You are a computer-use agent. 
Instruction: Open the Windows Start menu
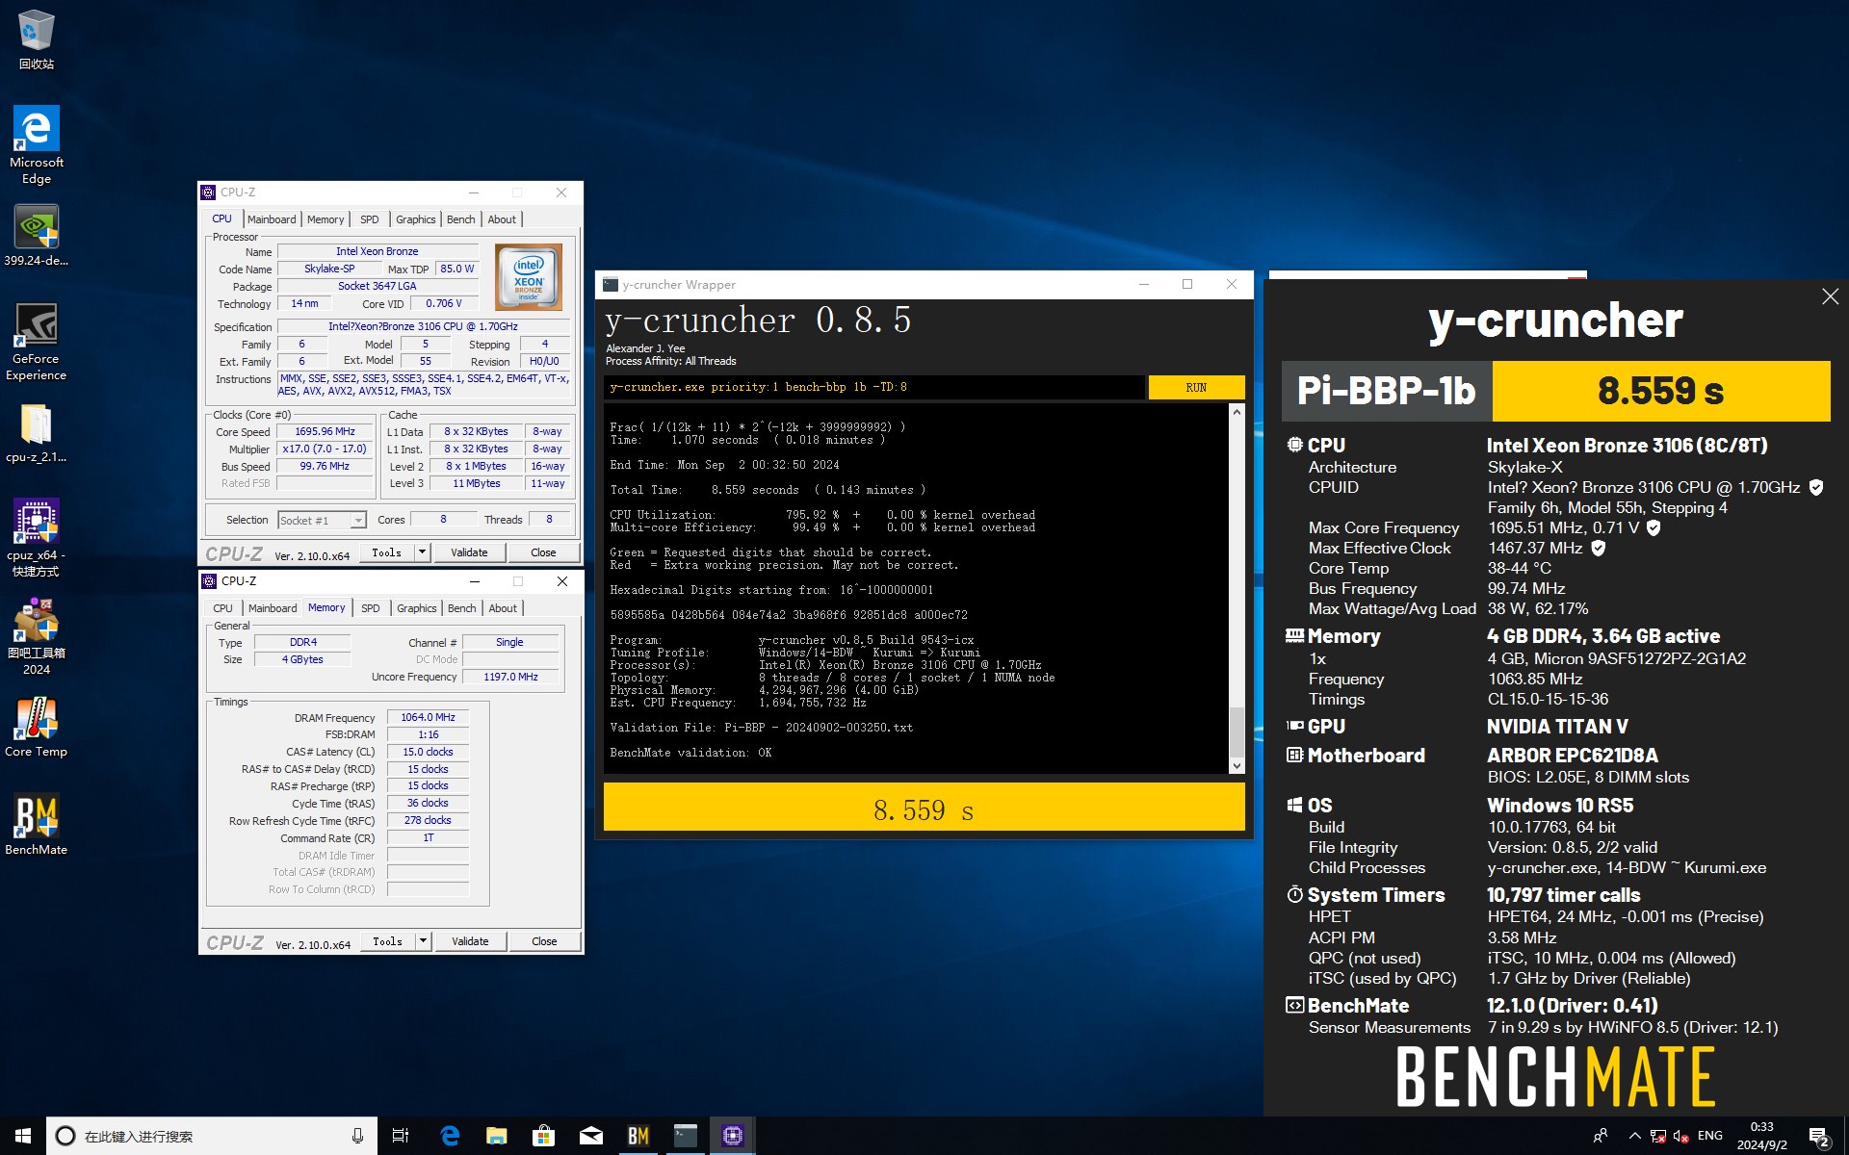pos(23,1136)
